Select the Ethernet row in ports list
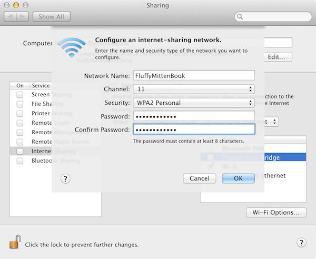Screen dimensions: 316x259 253,176
